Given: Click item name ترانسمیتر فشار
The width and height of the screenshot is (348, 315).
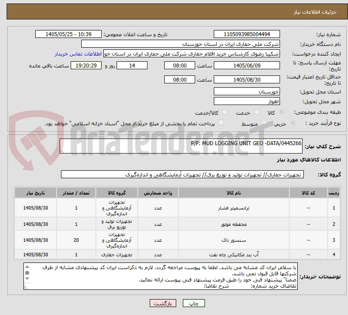Looking at the screenshot, I should point(234,208).
